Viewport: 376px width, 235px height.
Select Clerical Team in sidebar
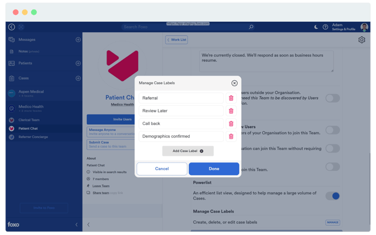[x=29, y=120]
